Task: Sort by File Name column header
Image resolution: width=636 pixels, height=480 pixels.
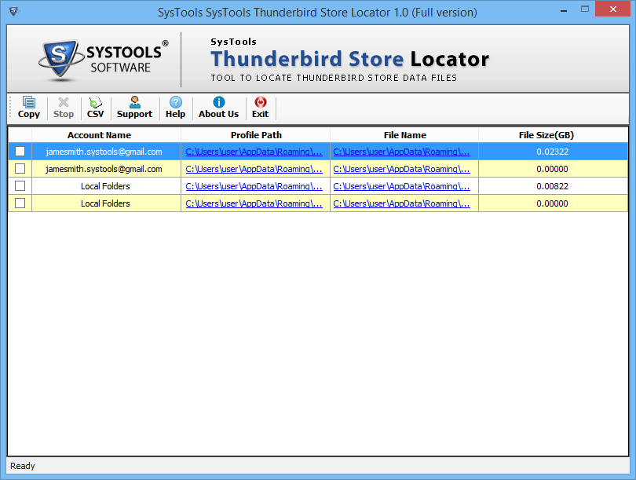Action: [x=405, y=135]
